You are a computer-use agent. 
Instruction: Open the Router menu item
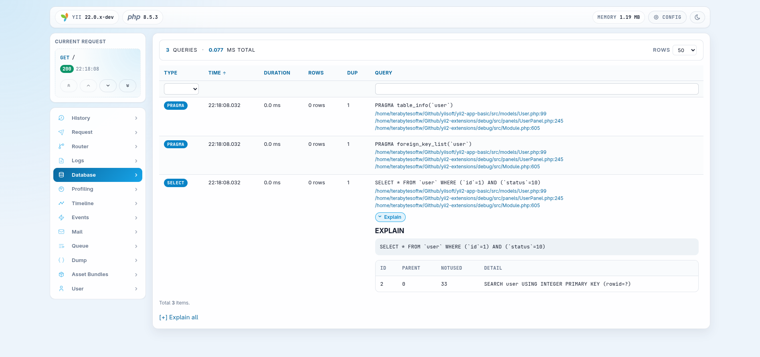click(98, 146)
